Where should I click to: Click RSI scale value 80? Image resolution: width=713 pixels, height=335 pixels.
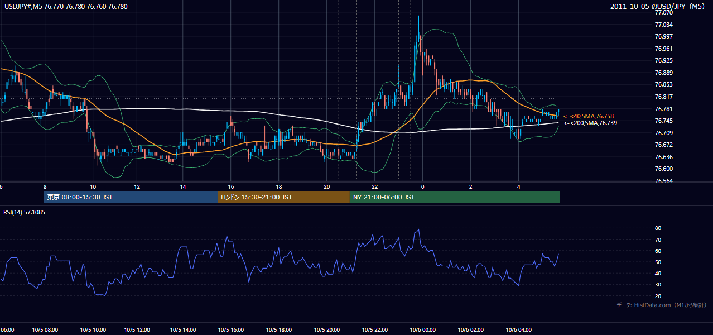(x=658, y=228)
